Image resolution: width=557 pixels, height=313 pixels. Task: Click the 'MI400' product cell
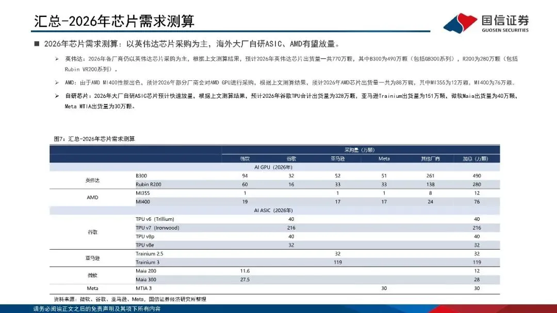[142, 202]
